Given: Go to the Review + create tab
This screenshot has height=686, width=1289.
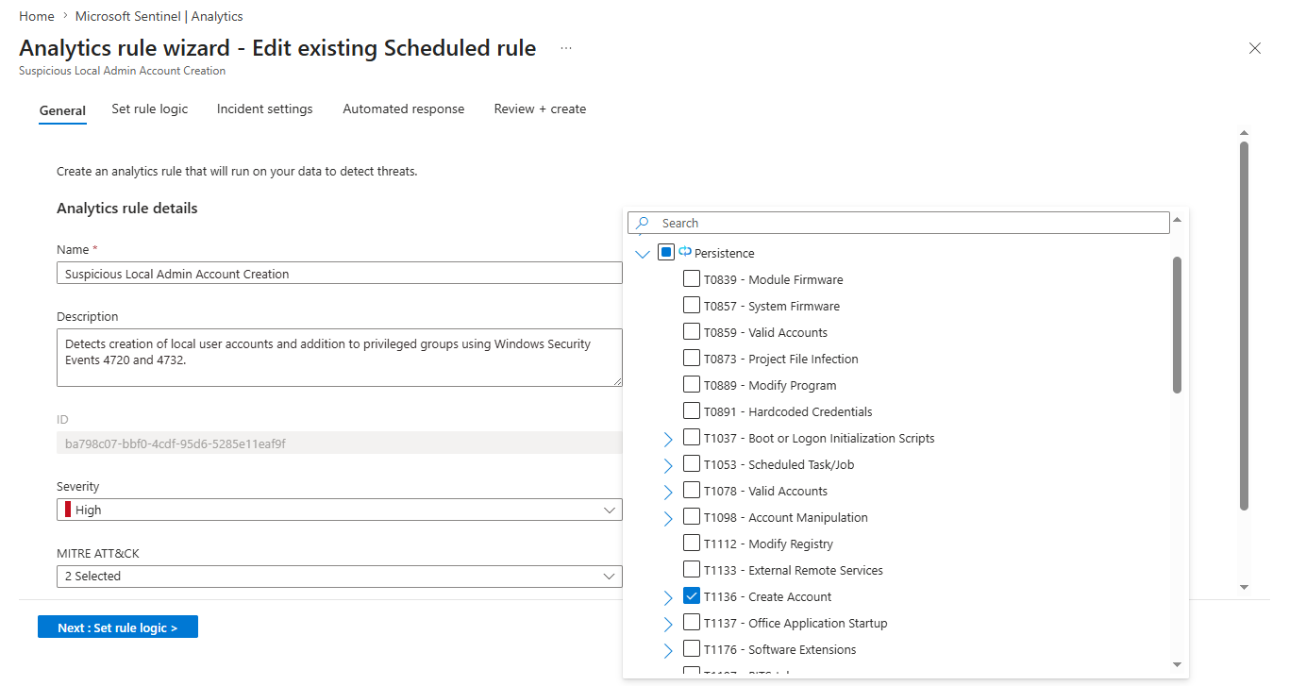Looking at the screenshot, I should (540, 109).
